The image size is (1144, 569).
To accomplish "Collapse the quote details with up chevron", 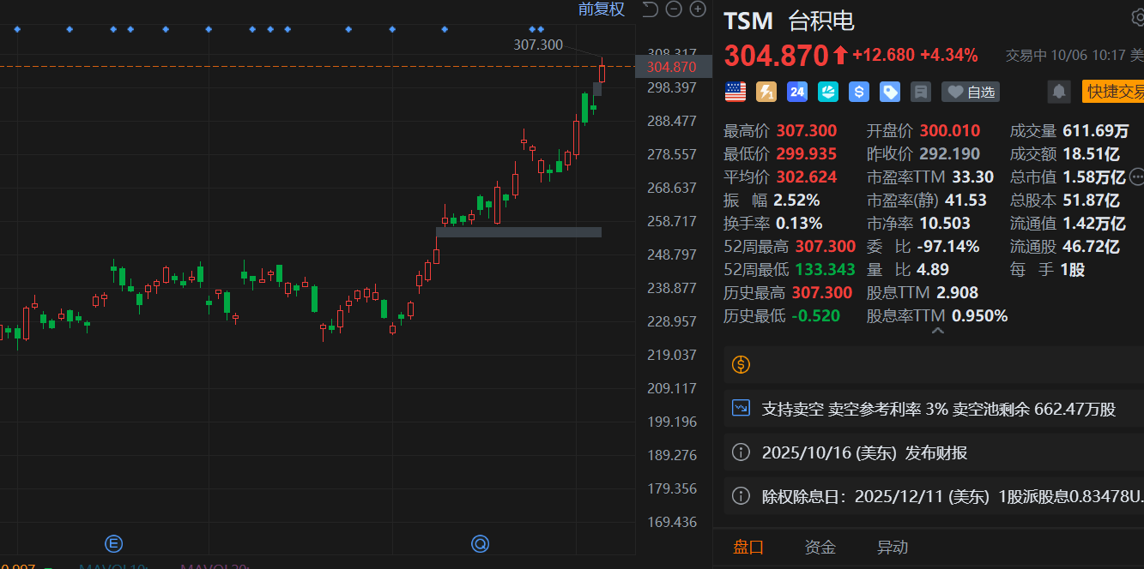I will (937, 331).
